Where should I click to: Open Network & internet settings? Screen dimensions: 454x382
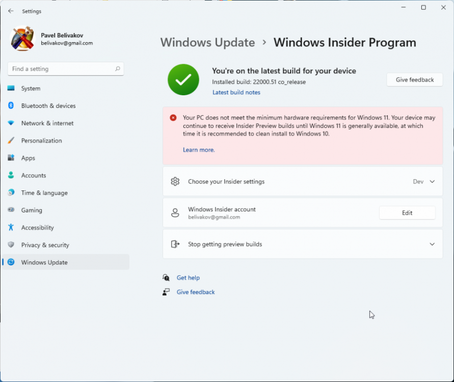[x=66, y=123]
